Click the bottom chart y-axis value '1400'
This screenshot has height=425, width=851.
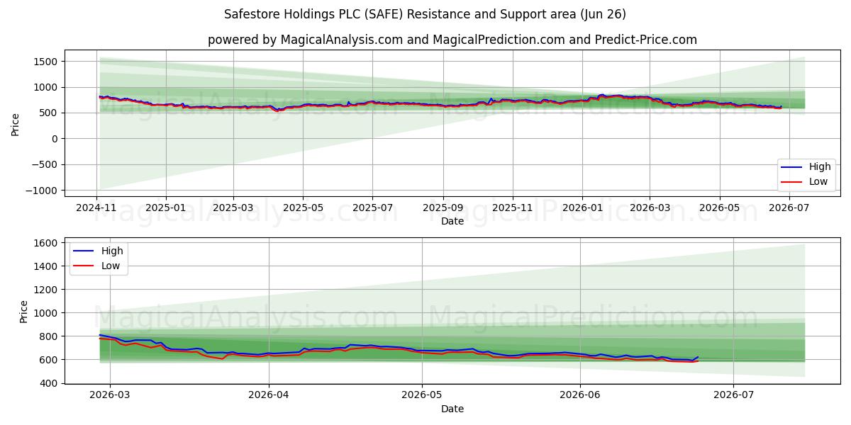(x=47, y=266)
